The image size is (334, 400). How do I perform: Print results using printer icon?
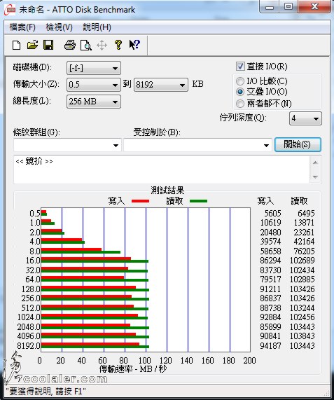tap(69, 45)
